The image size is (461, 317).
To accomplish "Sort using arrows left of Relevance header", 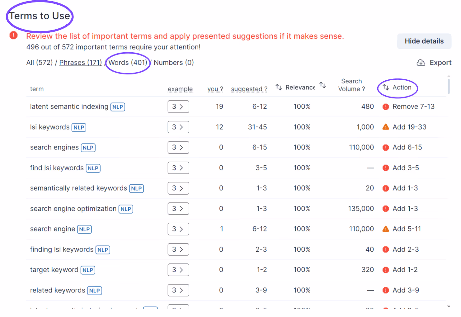I will click(x=279, y=87).
